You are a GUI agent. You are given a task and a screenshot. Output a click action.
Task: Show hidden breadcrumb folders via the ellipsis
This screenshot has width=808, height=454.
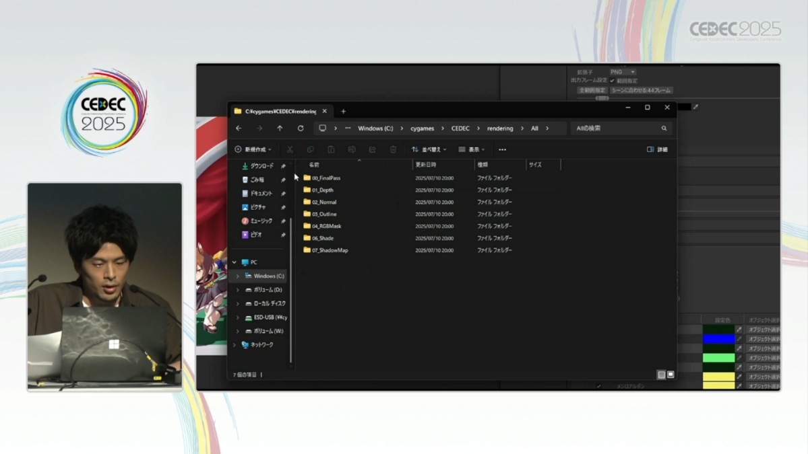coord(348,128)
